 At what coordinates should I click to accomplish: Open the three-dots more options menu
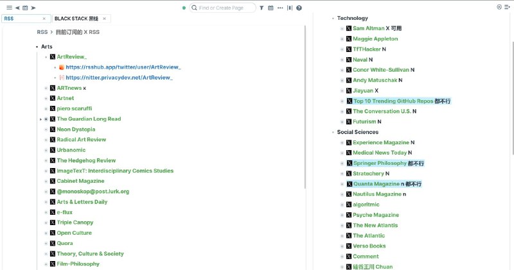280,8
